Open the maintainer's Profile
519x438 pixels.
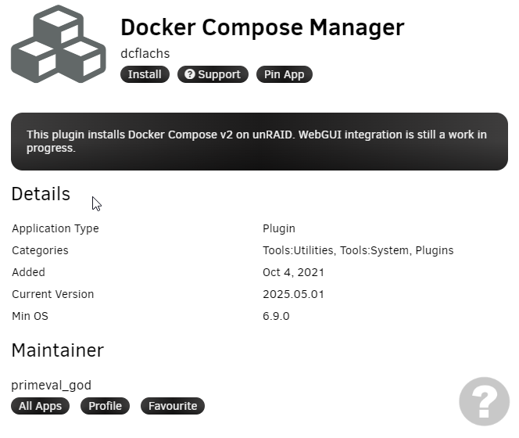coord(105,406)
